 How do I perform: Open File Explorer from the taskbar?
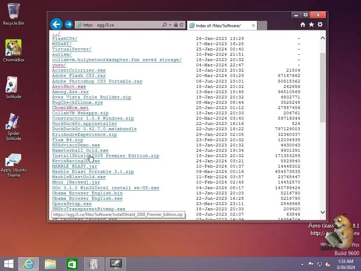[x=50, y=264]
